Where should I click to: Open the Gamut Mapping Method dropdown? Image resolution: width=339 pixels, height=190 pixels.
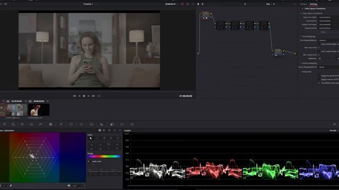coord(328,67)
